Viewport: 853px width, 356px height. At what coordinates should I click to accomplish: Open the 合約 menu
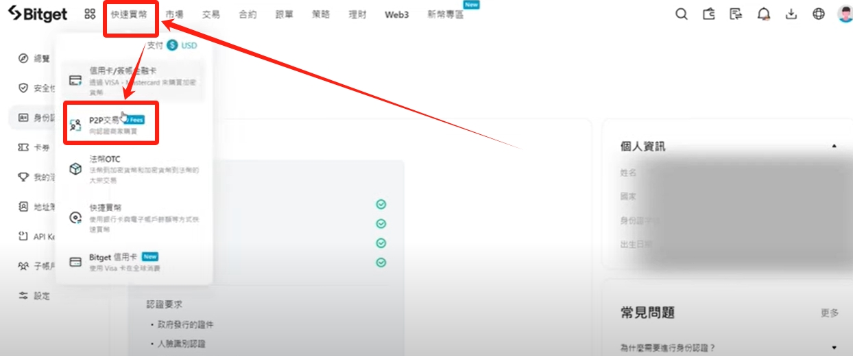[x=248, y=14]
